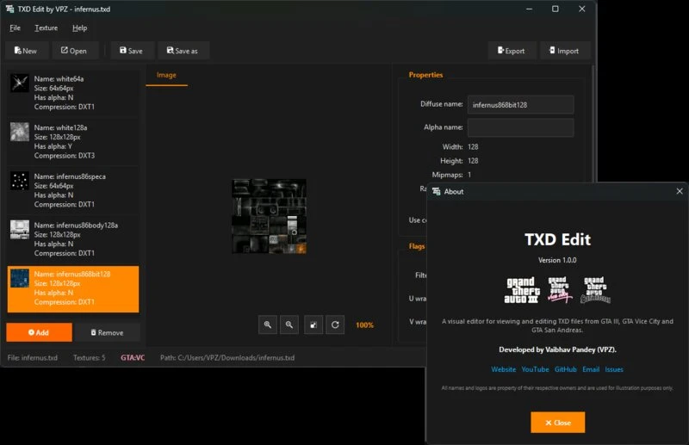Open the File menu
This screenshot has height=445, width=689.
15,28
